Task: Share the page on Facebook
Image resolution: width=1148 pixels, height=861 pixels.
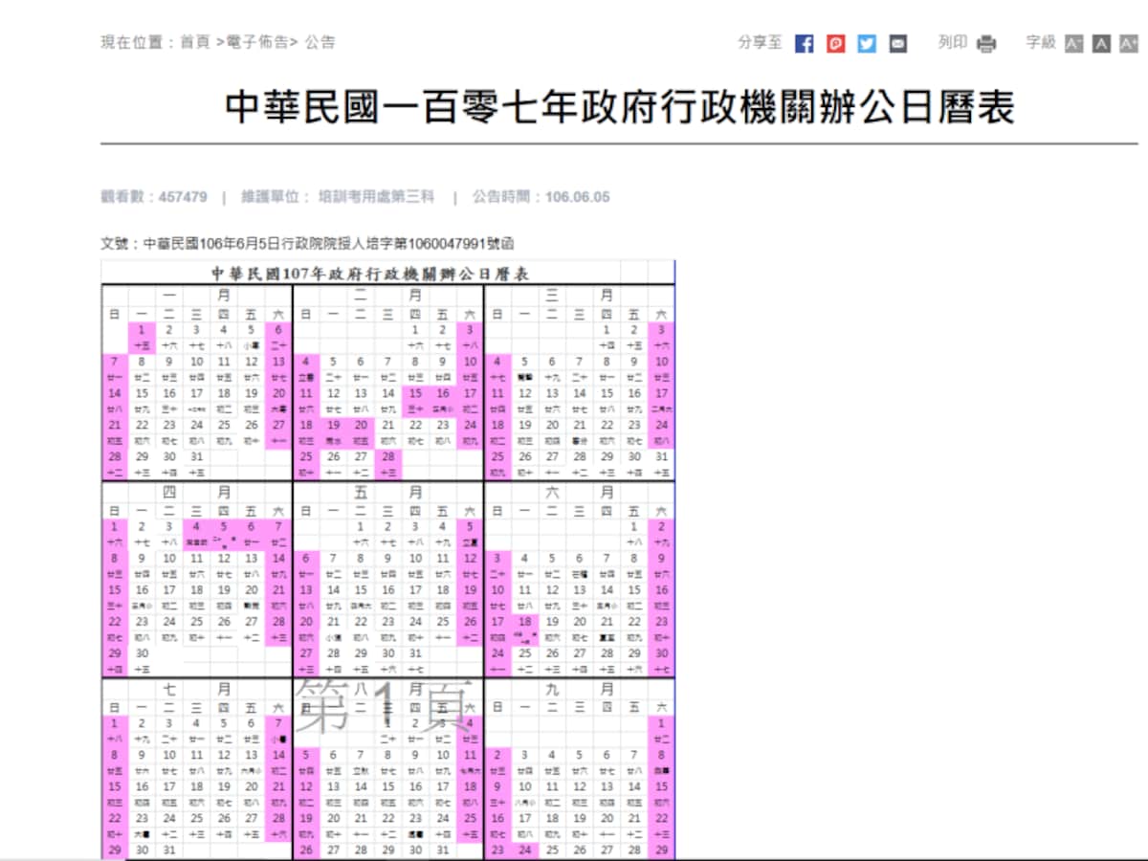Action: (805, 44)
